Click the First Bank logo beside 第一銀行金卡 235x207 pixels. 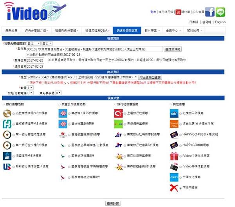(7, 145)
